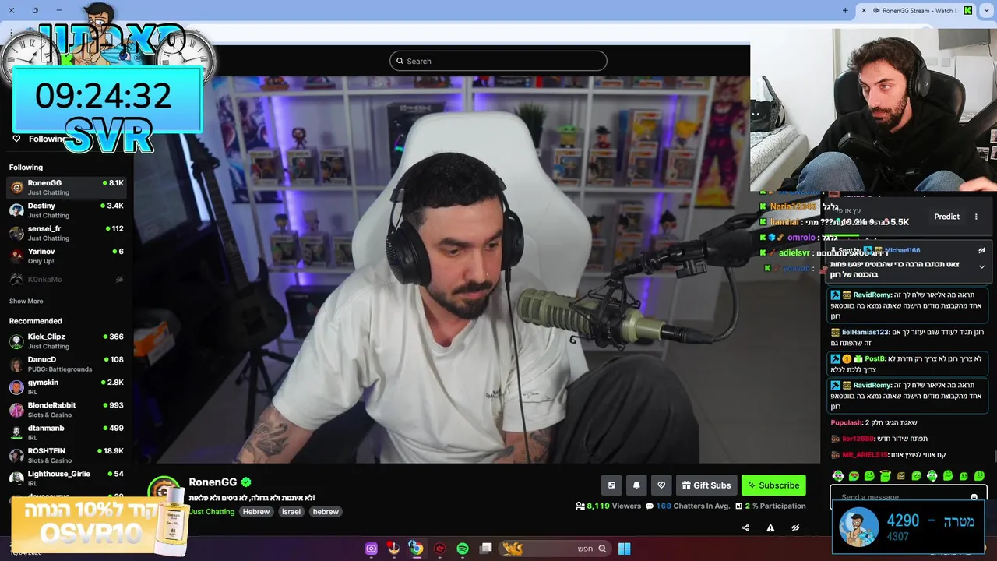This screenshot has width=997, height=561.
Task: Toggle hide-stream eye-slash icon below Subscribe
Action: tap(795, 527)
